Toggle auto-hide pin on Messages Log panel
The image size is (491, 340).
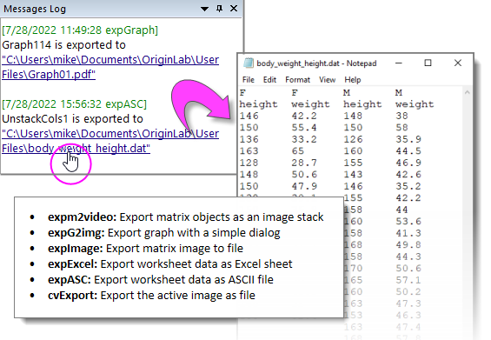(x=220, y=9)
